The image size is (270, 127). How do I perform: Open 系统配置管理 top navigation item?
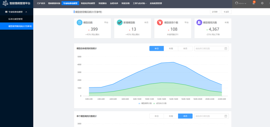click(156, 3)
